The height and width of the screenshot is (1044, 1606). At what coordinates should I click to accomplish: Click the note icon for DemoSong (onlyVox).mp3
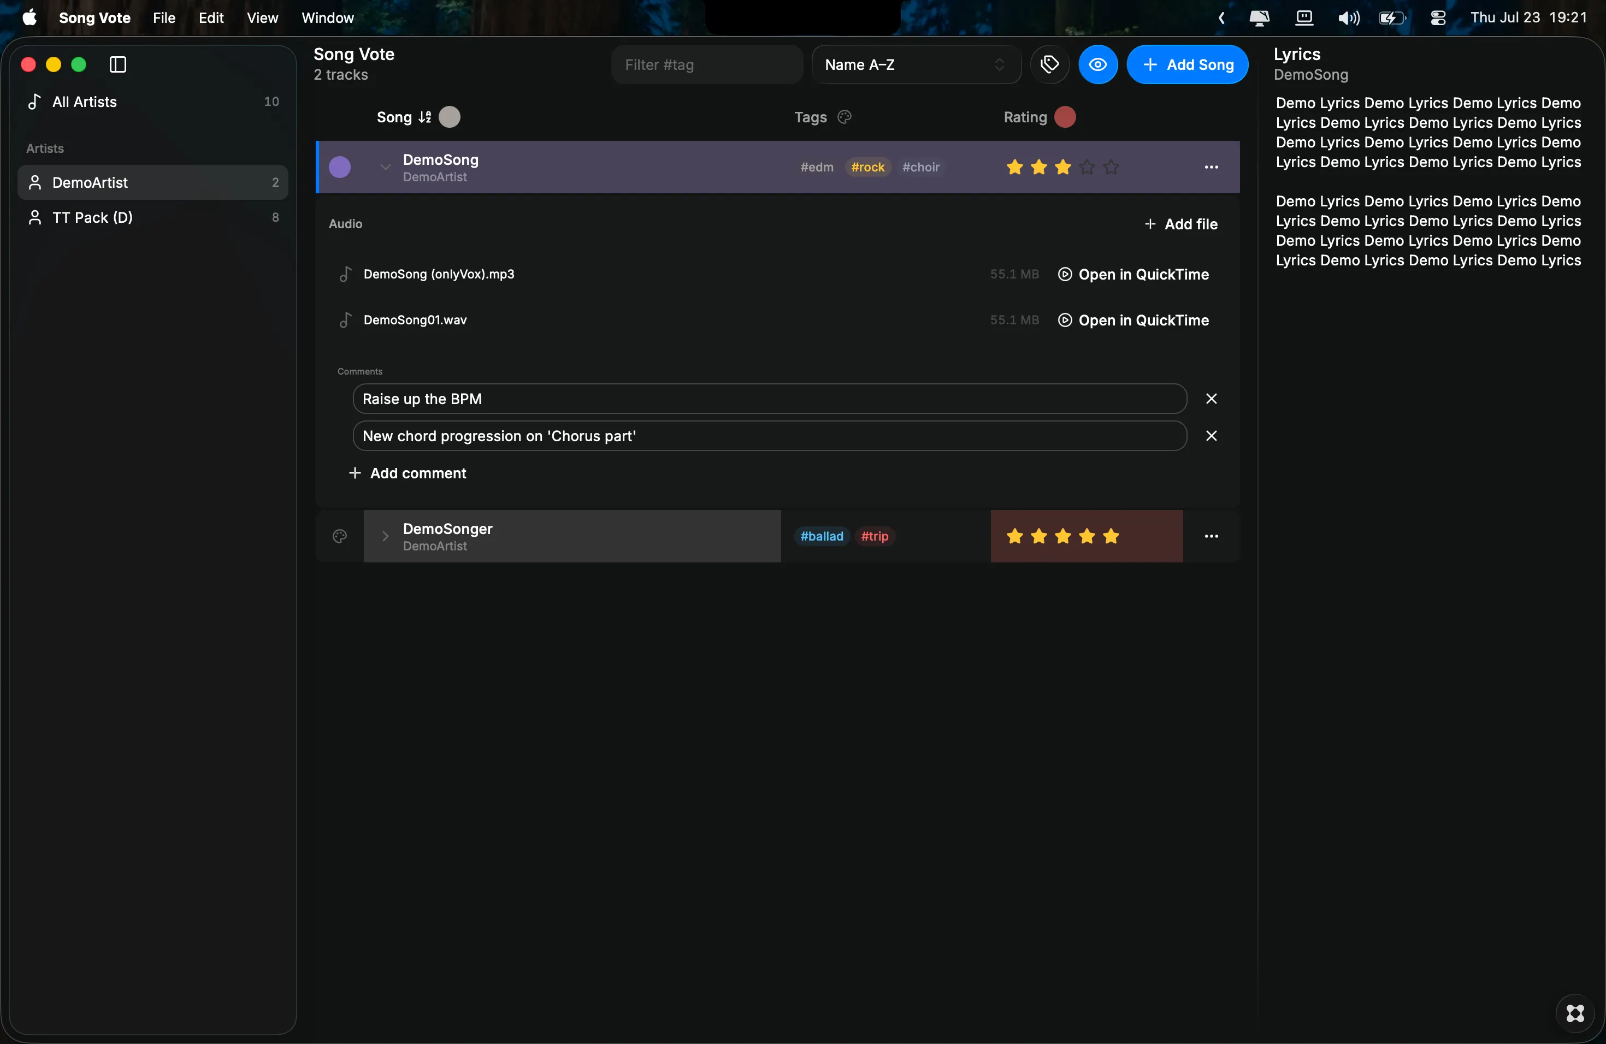coord(345,275)
